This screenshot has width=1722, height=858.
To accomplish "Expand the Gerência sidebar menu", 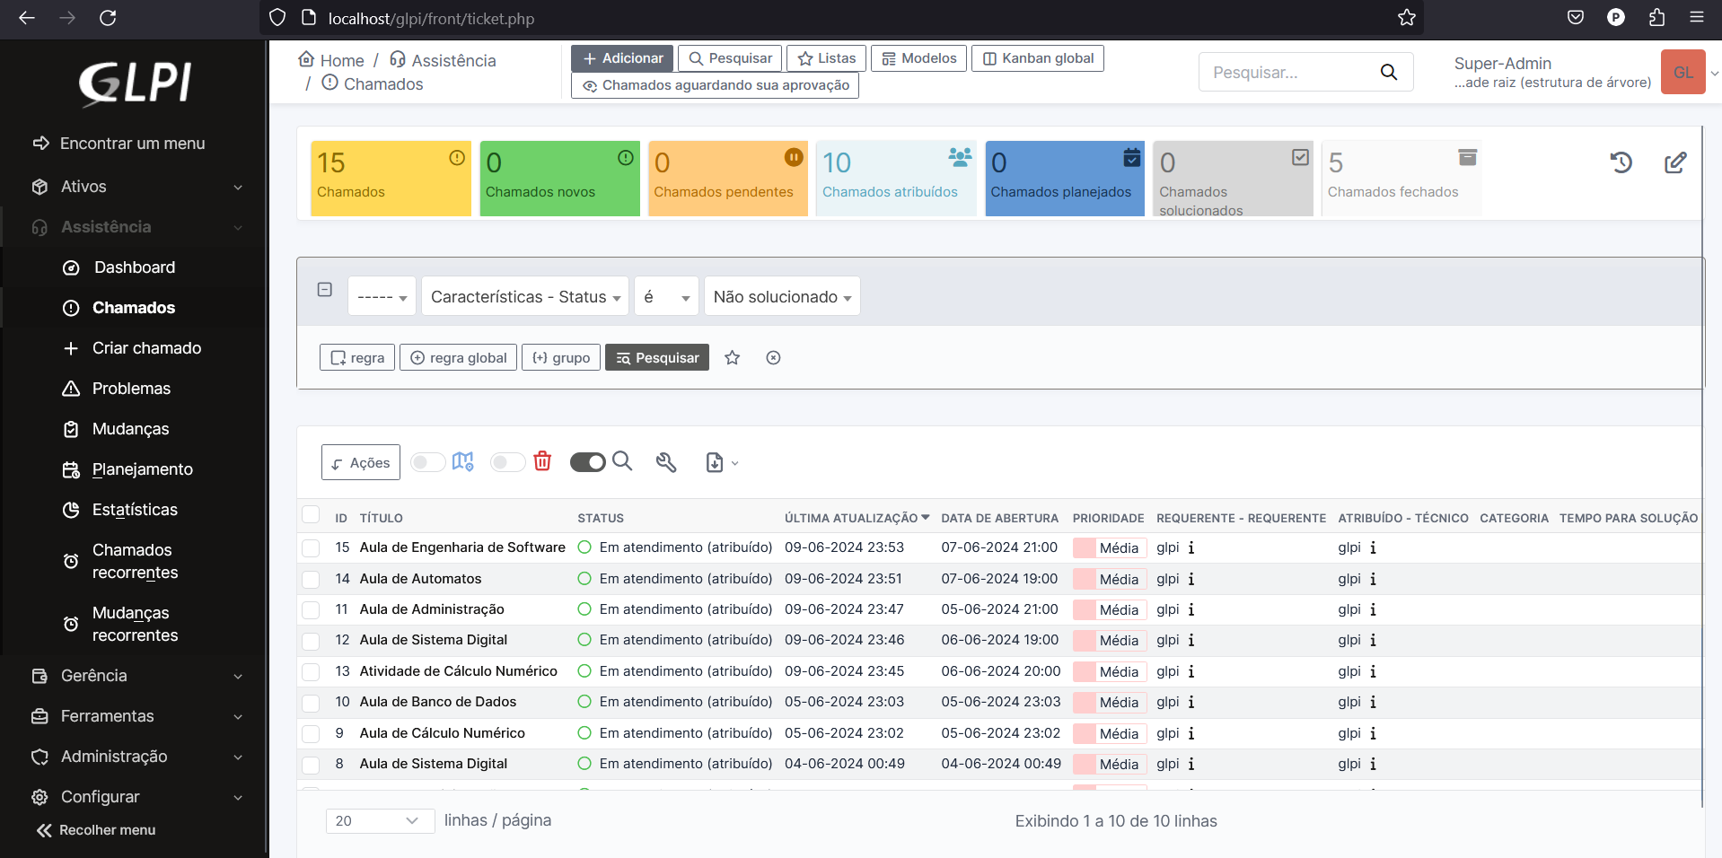I will pos(136,676).
